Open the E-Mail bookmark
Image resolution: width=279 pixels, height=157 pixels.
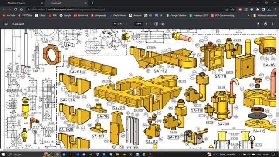pos(40,16)
